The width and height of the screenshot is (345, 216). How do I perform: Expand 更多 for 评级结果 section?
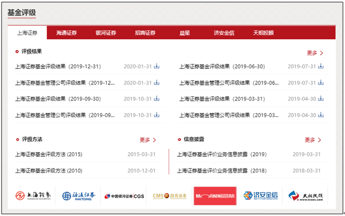315,53
